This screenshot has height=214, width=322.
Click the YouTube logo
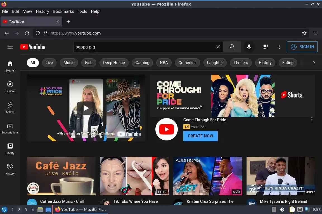(33, 47)
